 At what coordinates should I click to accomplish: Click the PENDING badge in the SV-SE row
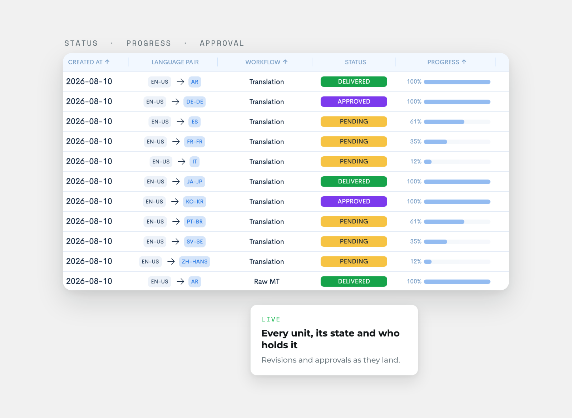pos(354,241)
